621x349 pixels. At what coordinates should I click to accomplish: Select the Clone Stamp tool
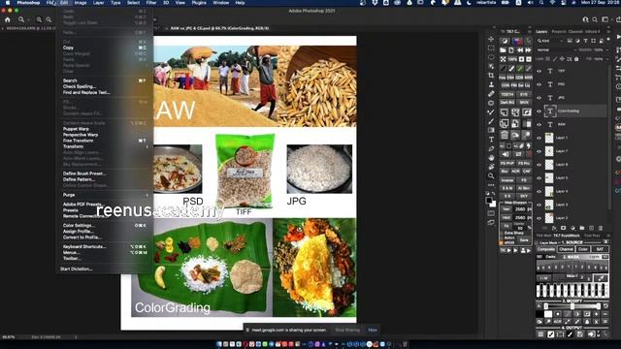point(491,84)
